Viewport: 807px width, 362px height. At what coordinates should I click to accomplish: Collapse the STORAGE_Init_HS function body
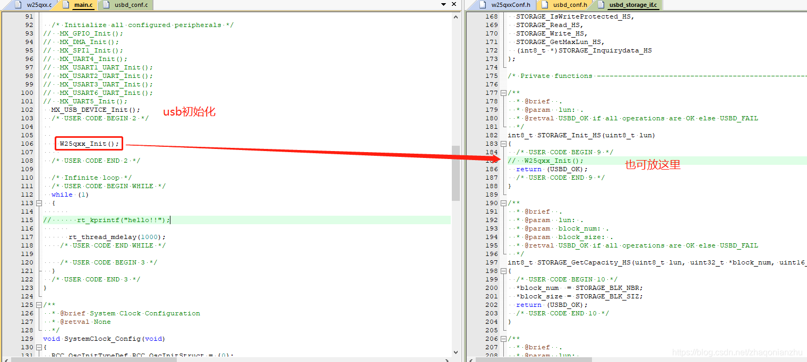click(503, 144)
